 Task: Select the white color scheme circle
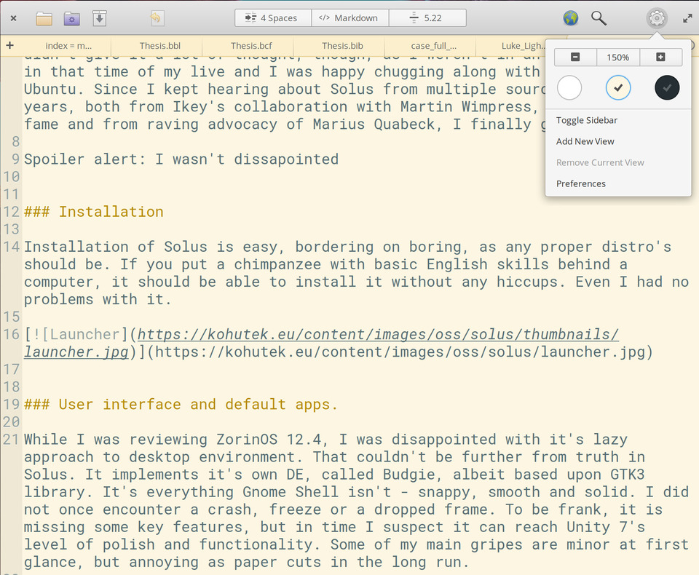569,87
